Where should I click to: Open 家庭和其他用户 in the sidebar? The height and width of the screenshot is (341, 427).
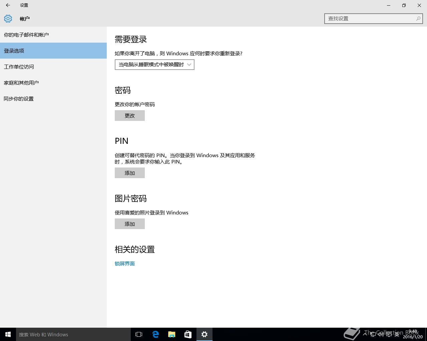53,83
